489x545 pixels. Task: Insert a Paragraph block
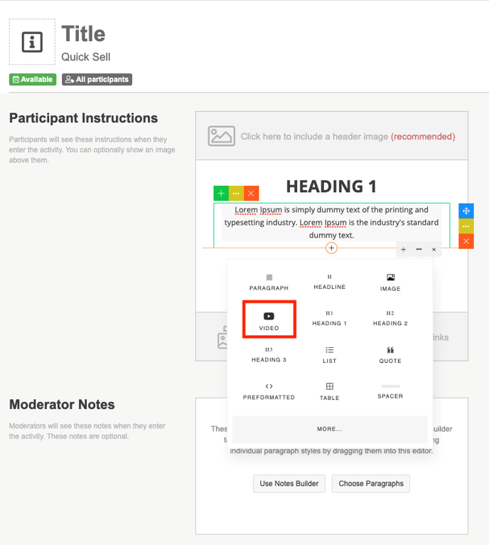pyautogui.click(x=269, y=282)
